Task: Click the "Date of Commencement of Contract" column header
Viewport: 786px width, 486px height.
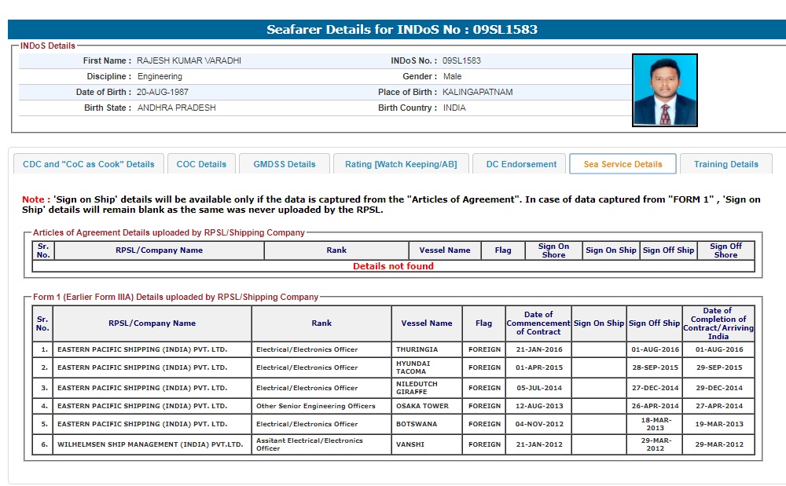Action: (x=538, y=323)
